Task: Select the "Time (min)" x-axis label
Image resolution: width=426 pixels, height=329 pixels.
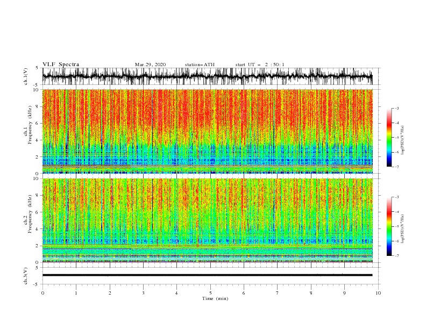Action: click(215, 298)
